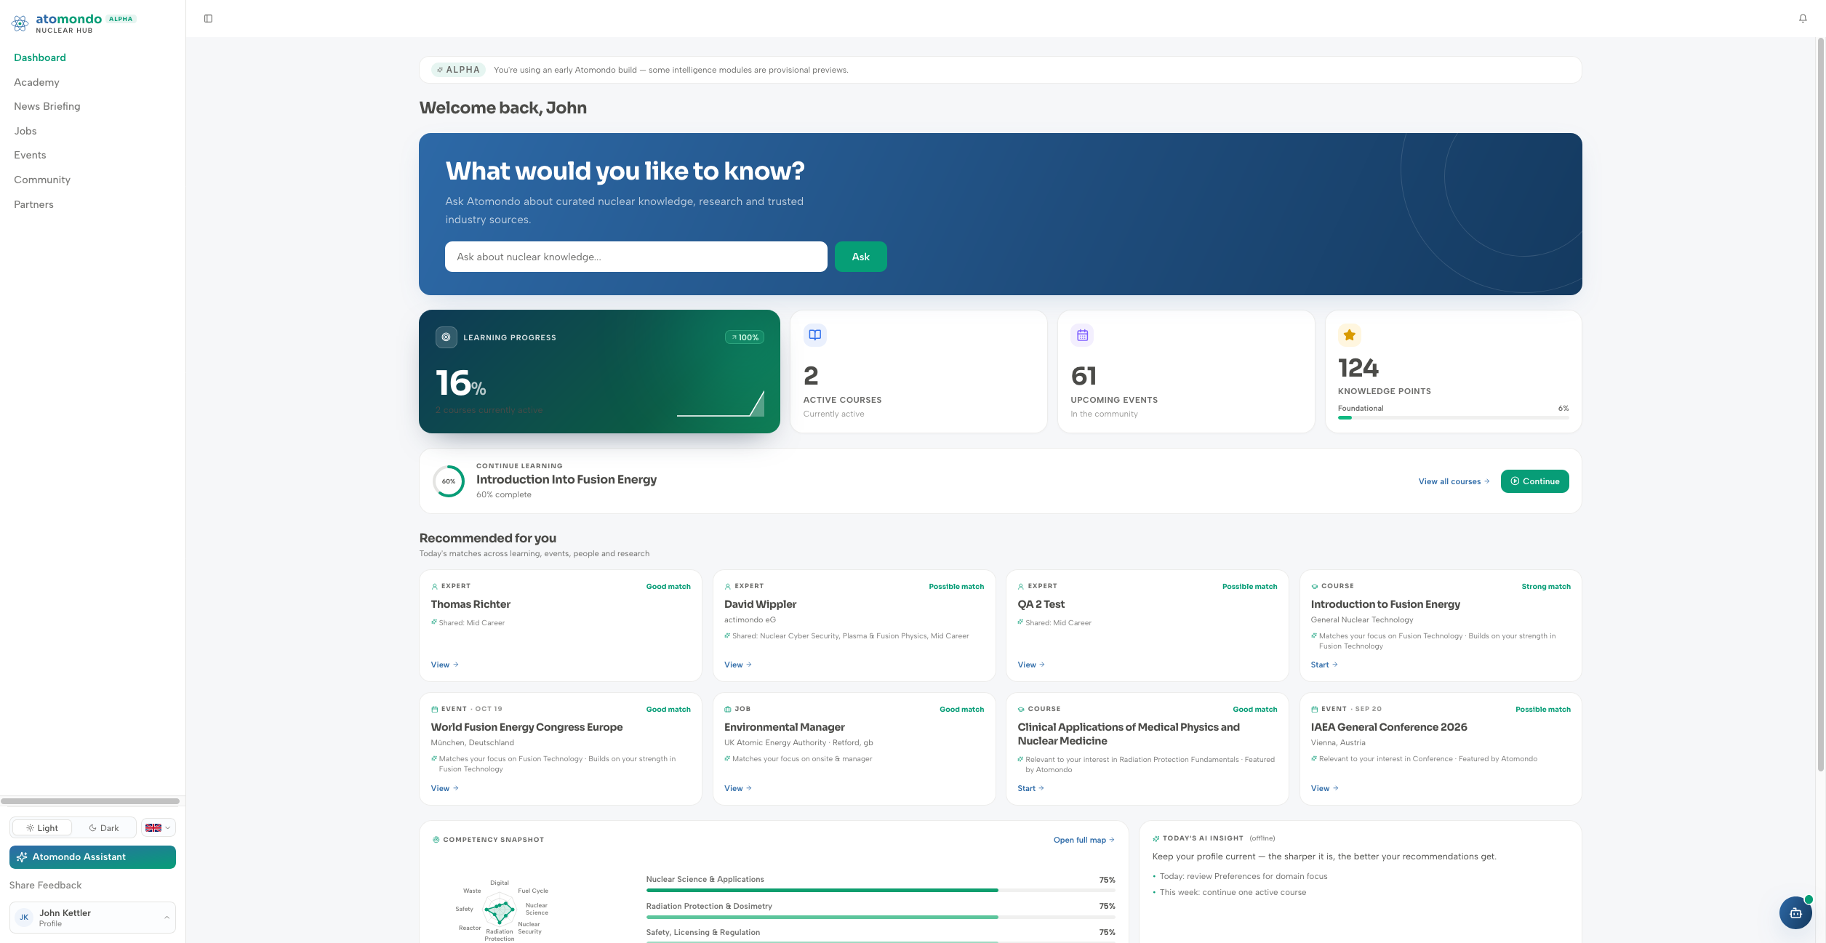Click the active courses book icon
1826x943 pixels.
click(x=815, y=335)
